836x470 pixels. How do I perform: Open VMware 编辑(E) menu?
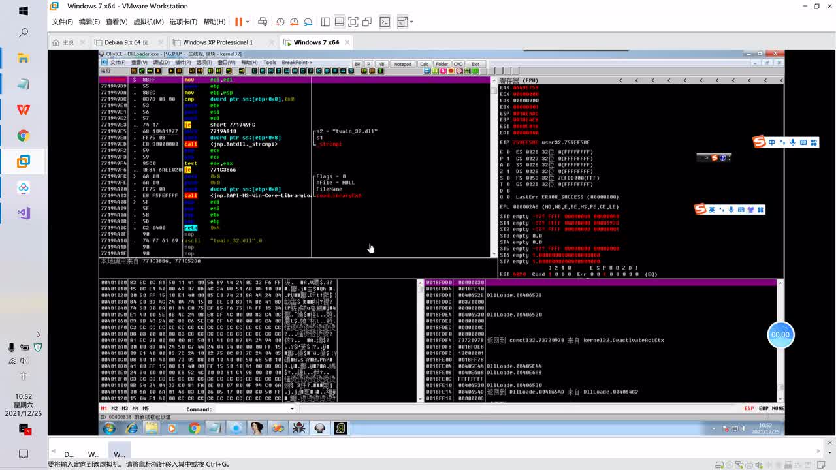(x=89, y=22)
